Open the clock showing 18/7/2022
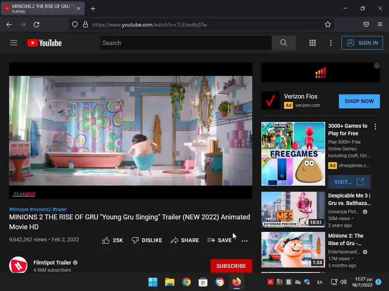Viewport: 389px width, 291px height. [x=362, y=282]
